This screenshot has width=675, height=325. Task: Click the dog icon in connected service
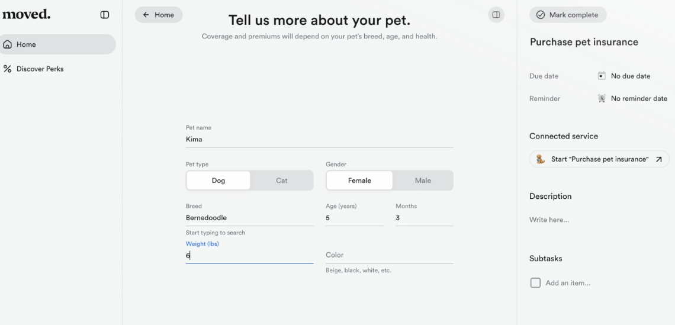(x=541, y=159)
